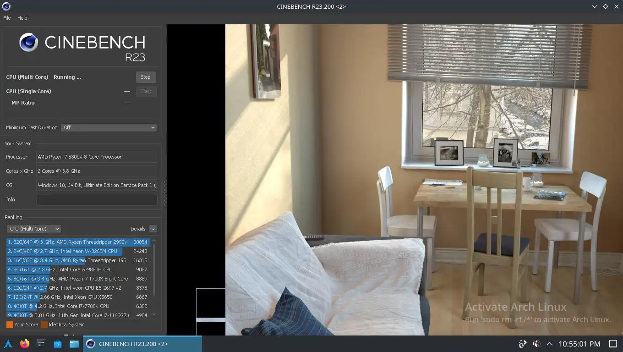Click the Cinebench title bar logo icon
Viewport: 623px width, 352px height.
click(6, 6)
